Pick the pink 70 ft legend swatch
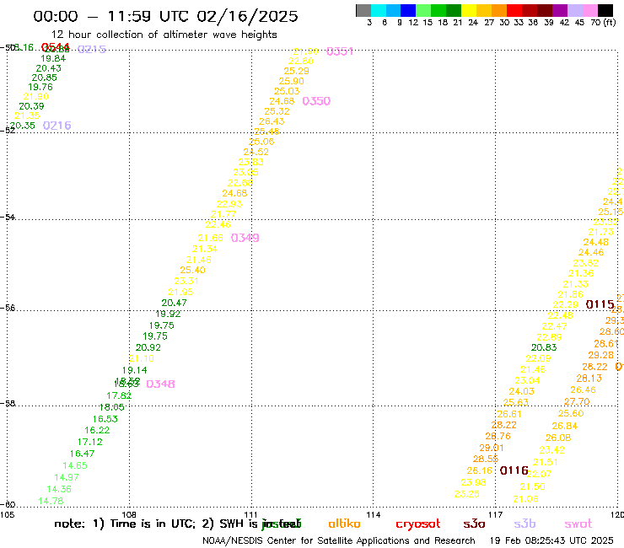Image resolution: width=624 pixels, height=548 pixels. point(589,10)
